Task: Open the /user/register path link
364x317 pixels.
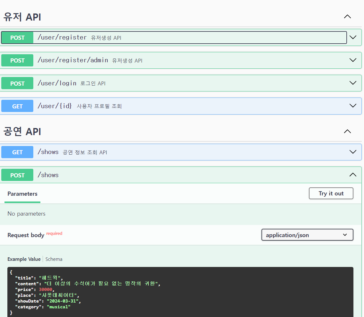Action: tap(62, 38)
